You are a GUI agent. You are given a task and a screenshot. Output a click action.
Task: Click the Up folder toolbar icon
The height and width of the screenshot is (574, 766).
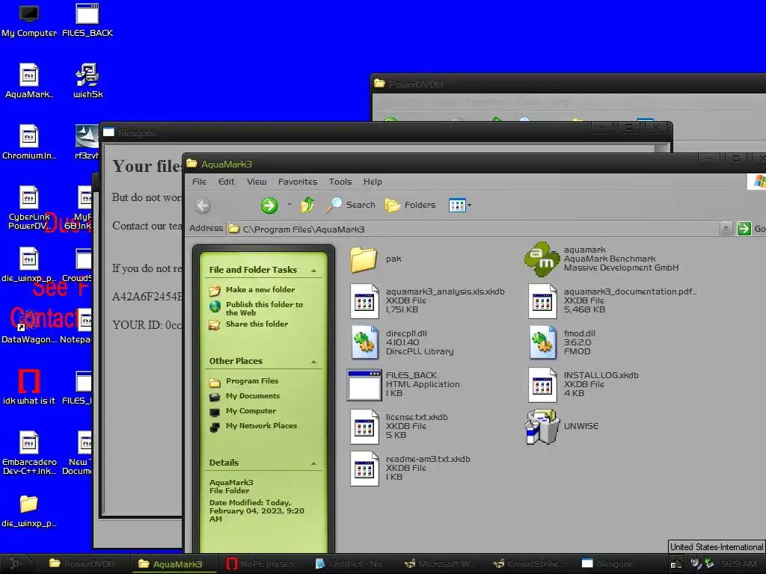[307, 205]
